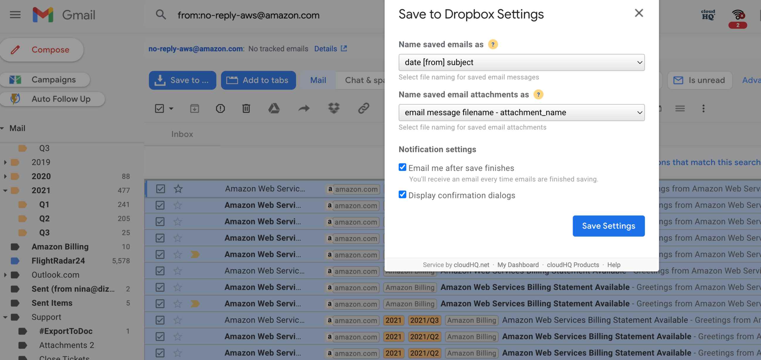Expand the Outlook.com label
Viewport: 761px width, 360px height.
tap(5, 275)
